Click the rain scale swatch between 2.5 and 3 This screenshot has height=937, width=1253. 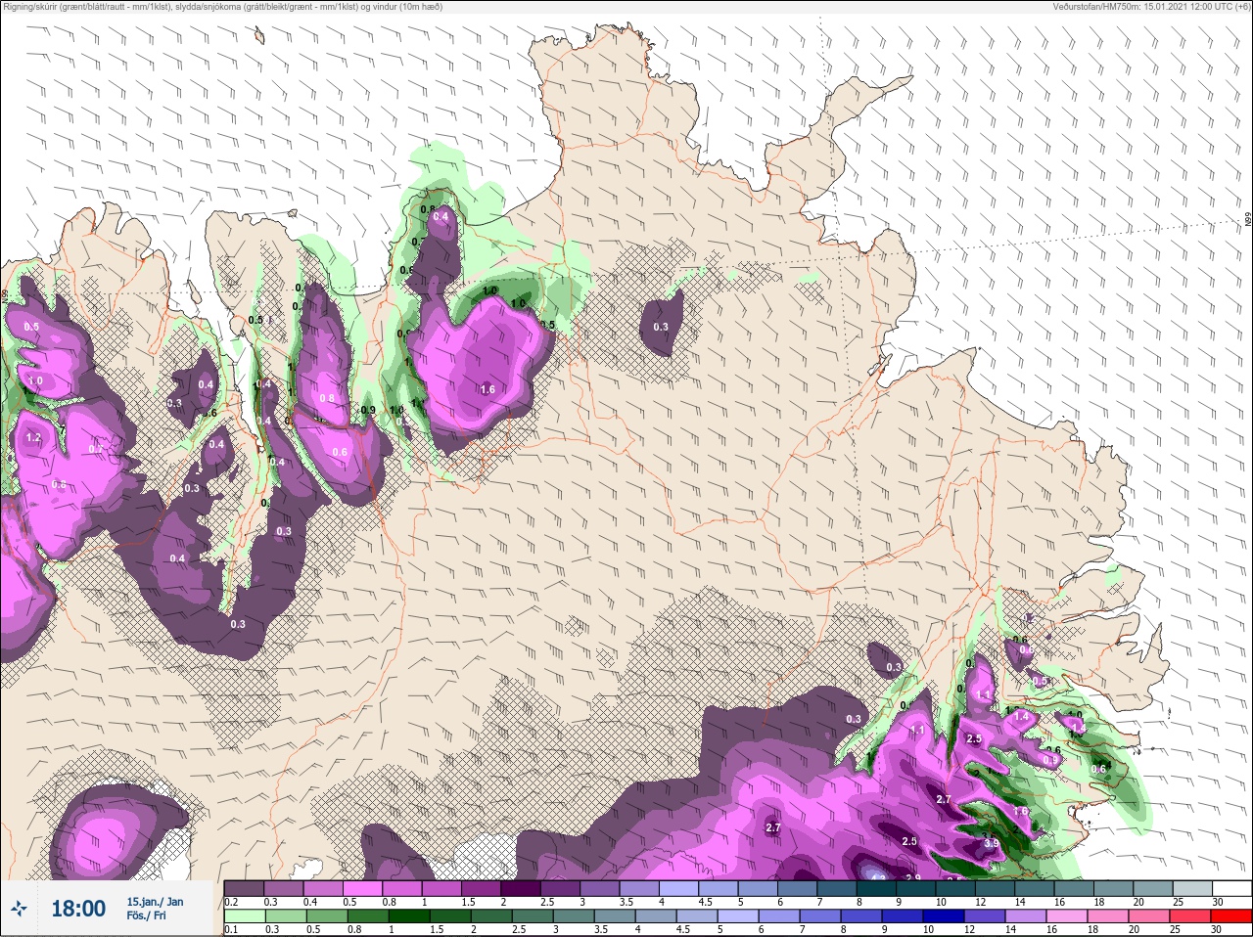pos(534,916)
